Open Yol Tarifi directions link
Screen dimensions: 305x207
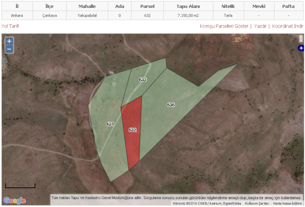tap(10, 26)
